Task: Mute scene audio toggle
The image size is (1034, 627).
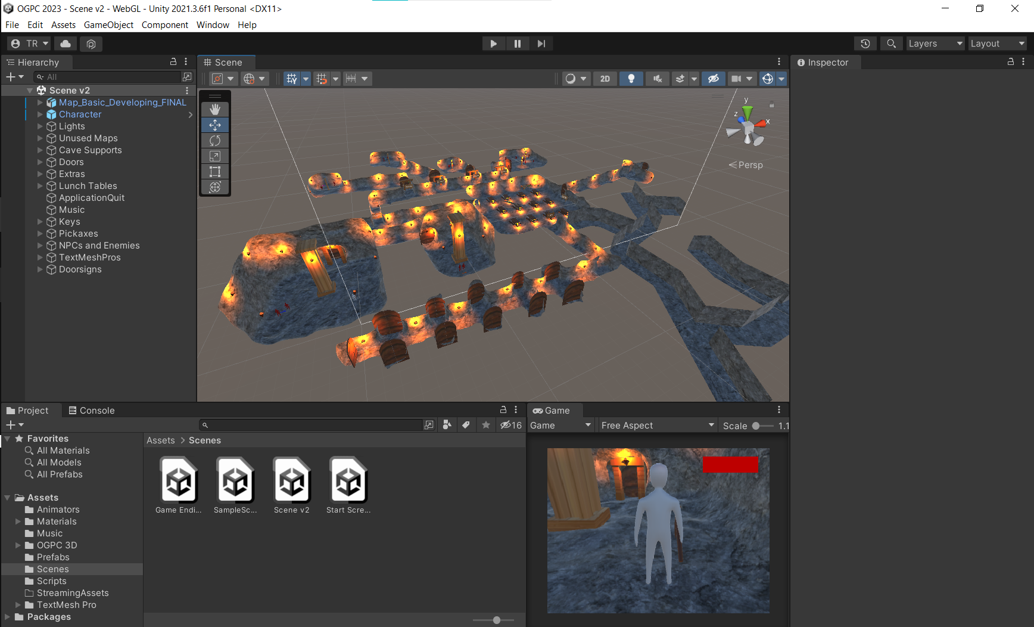Action: [657, 79]
